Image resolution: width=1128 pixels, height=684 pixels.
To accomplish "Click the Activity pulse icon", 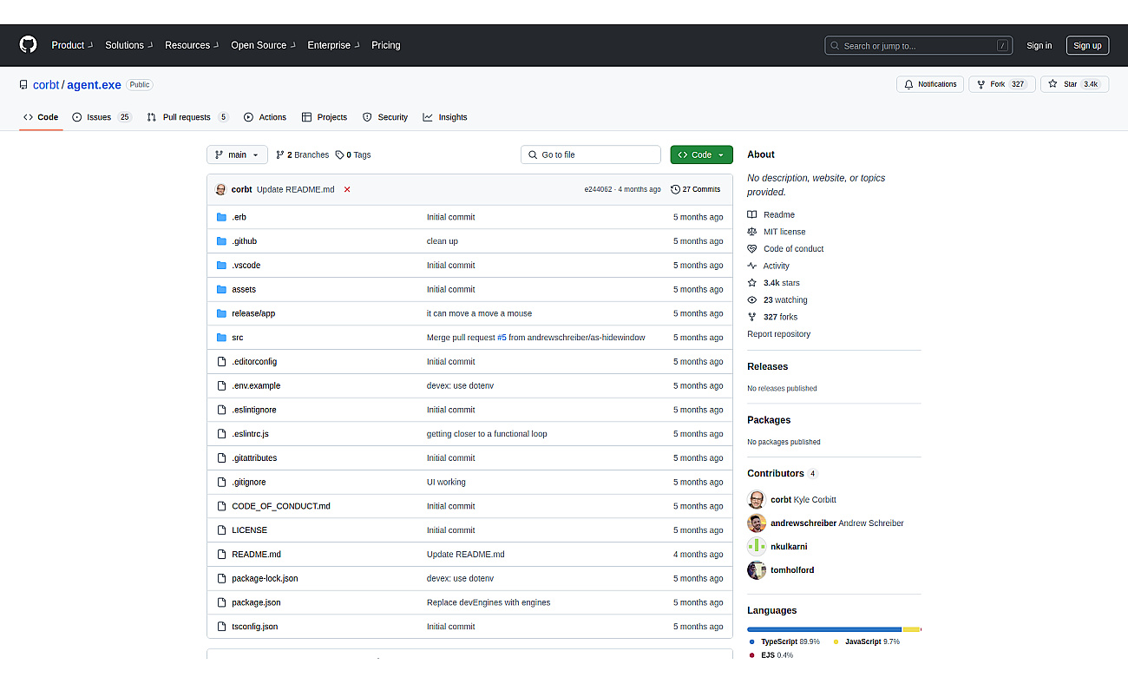I will pyautogui.click(x=752, y=266).
